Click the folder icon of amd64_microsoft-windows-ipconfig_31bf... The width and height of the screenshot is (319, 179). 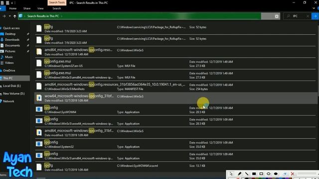pyautogui.click(x=39, y=133)
